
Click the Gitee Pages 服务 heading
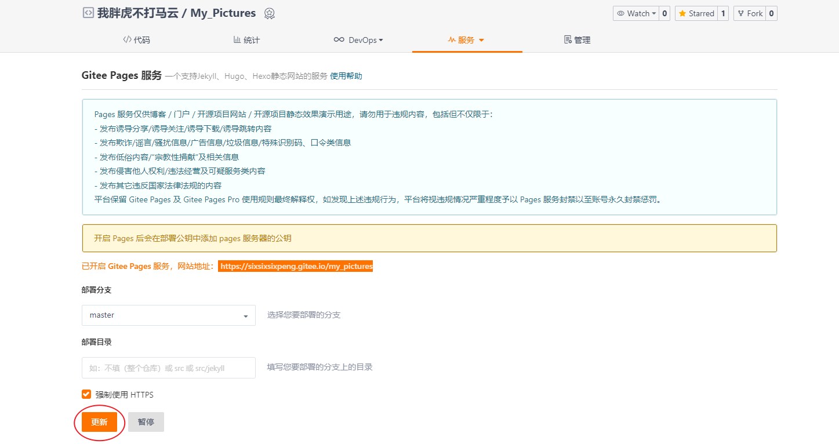[x=122, y=75]
